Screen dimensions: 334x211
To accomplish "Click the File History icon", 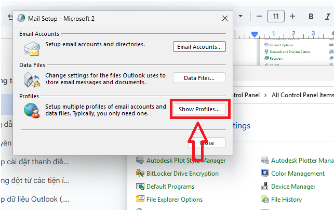I will 265,199.
